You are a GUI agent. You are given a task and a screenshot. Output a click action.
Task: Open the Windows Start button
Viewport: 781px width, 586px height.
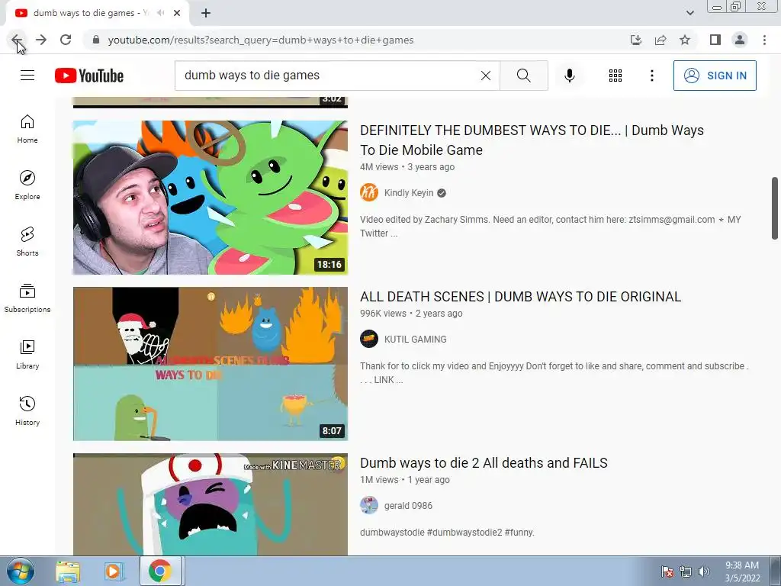point(21,571)
